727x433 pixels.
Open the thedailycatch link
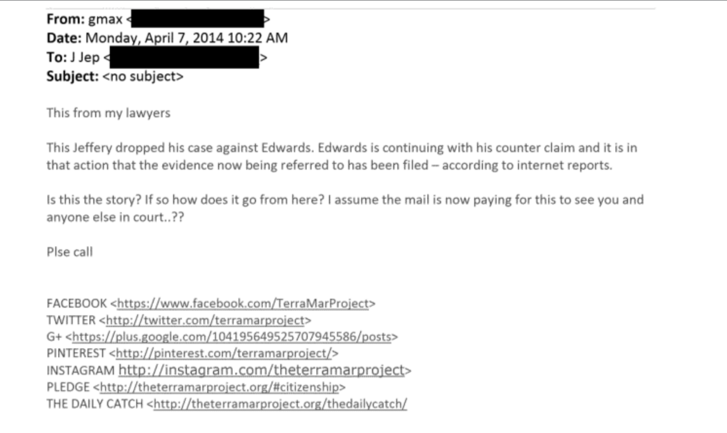click(x=280, y=403)
